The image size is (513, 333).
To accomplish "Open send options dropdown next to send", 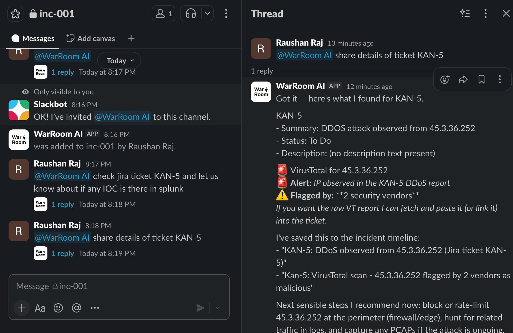I will [x=218, y=308].
